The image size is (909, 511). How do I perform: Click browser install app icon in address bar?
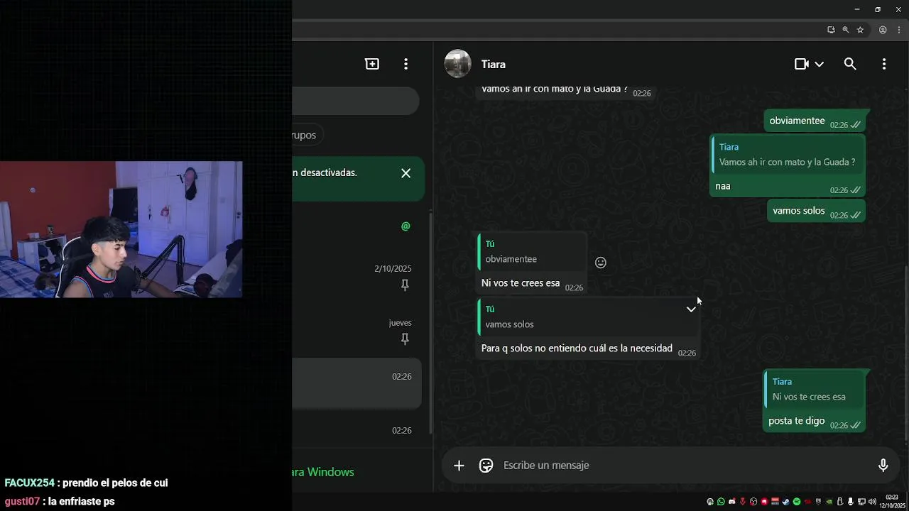pos(831,30)
